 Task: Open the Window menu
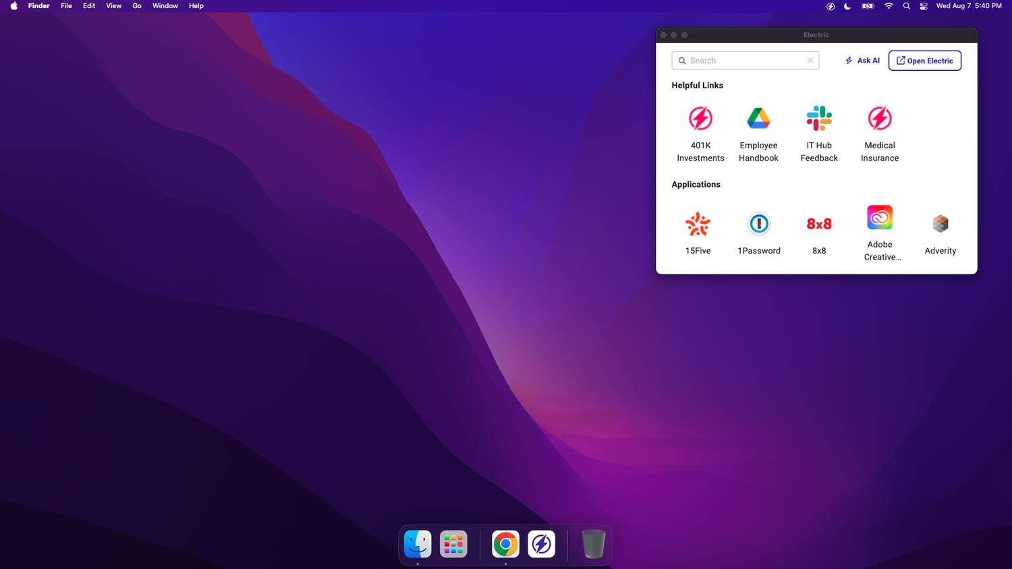[165, 6]
